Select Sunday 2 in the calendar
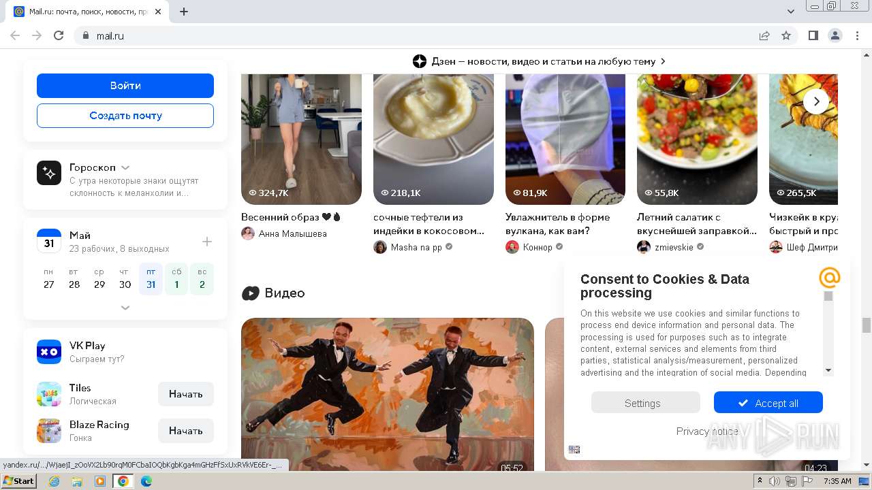 (202, 279)
